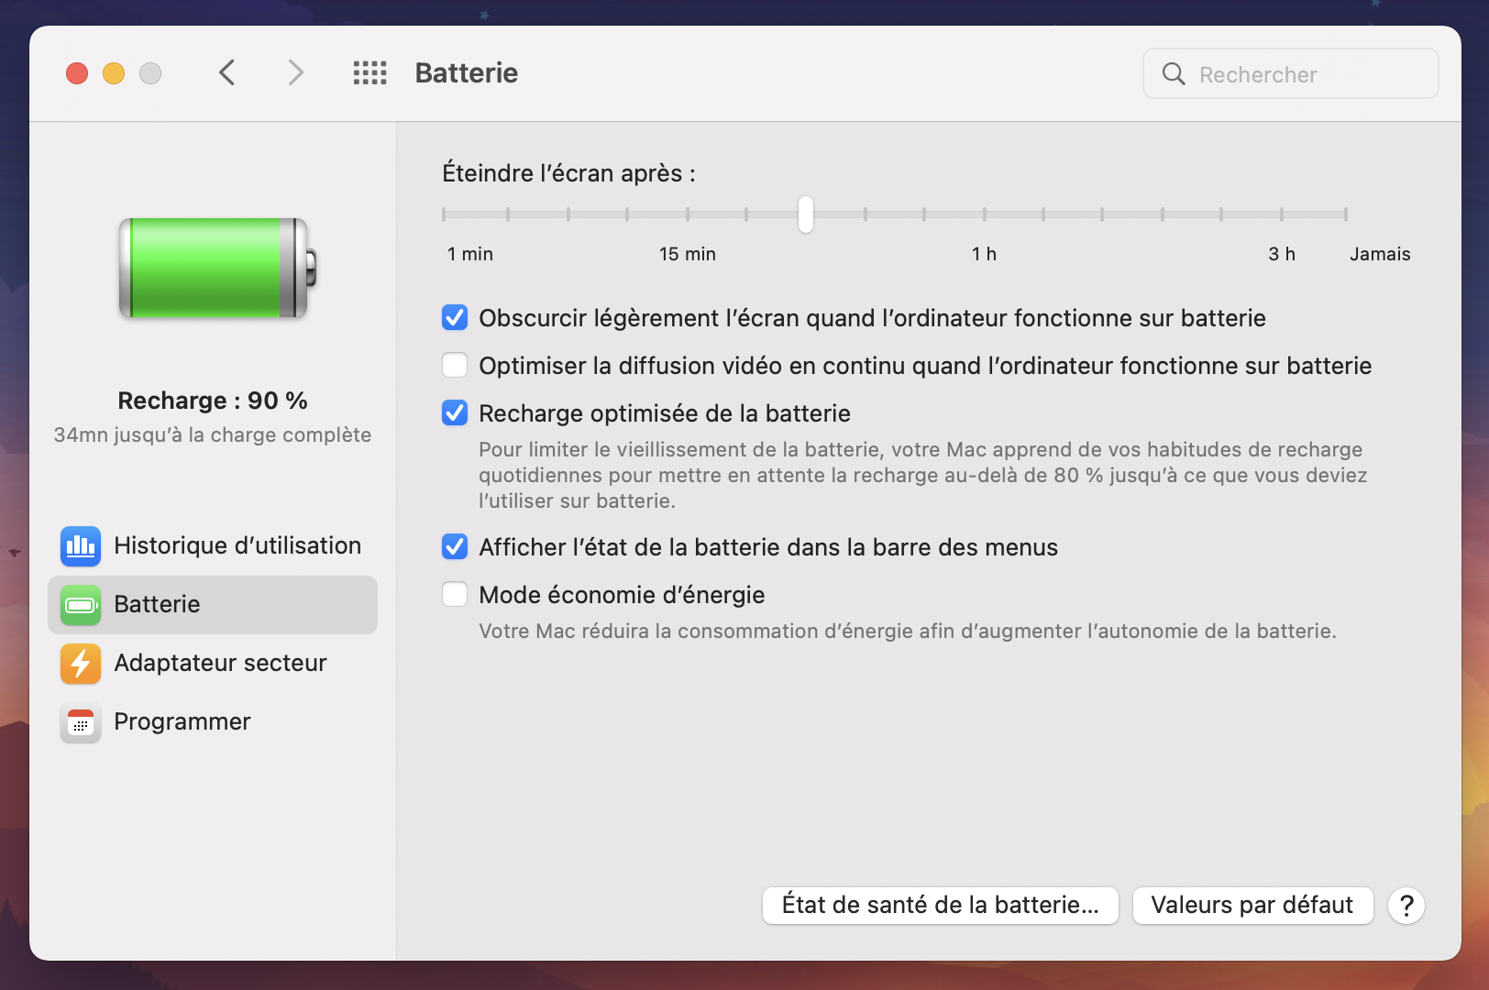Set screen-off slider to 1 min tick
Image resolution: width=1489 pixels, height=990 pixels.
(x=444, y=214)
